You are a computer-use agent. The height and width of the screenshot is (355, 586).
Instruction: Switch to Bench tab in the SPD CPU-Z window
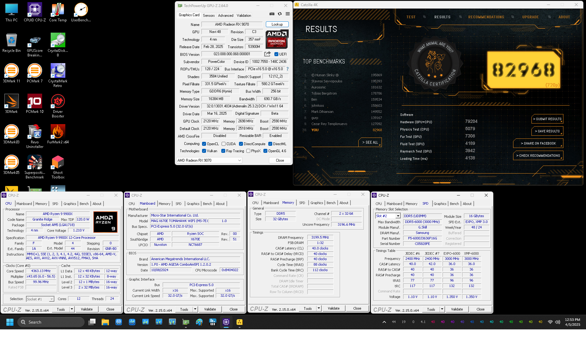[454, 204]
